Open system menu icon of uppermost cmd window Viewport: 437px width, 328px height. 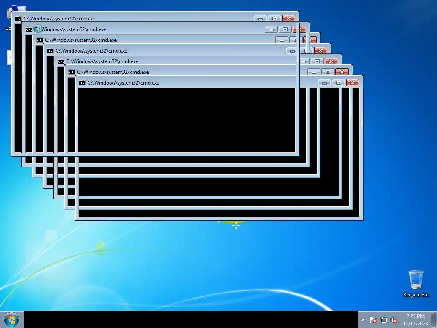click(x=18, y=19)
